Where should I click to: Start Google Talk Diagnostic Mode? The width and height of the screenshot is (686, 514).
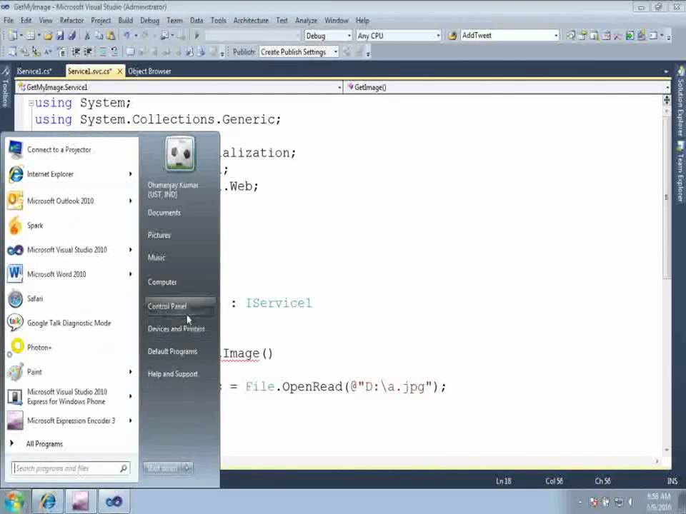point(69,323)
